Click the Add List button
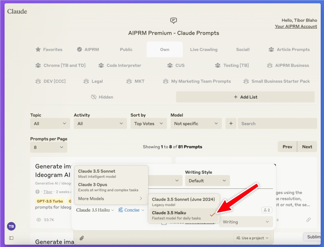This screenshot has height=247, width=324. tap(245, 97)
